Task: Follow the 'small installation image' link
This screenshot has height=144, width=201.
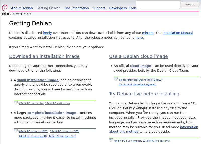Action: coord(38,80)
